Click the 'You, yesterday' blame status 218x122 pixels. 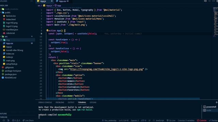pyautogui.click(x=109, y=121)
